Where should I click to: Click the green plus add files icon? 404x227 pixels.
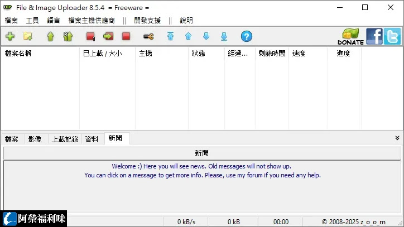click(x=10, y=36)
